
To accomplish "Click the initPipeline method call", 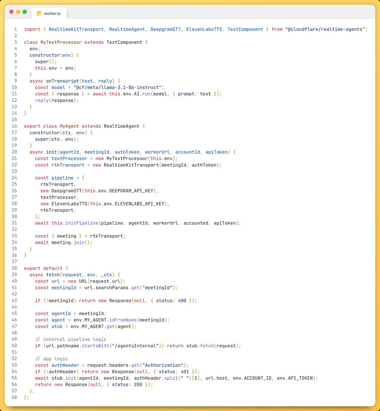I will [82, 223].
